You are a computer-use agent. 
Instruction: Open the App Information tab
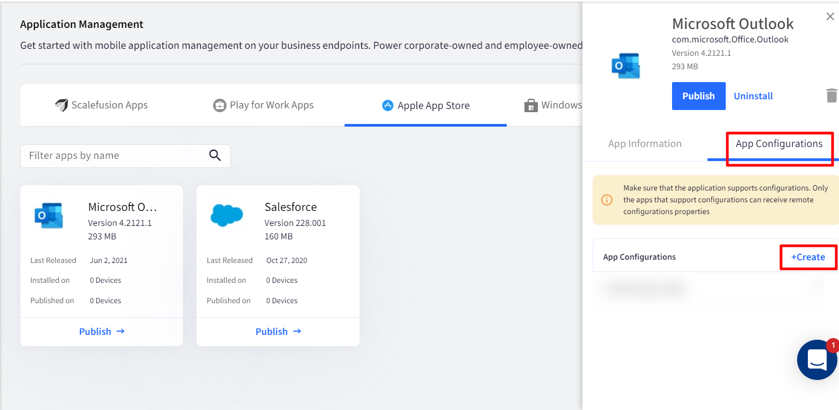645,144
